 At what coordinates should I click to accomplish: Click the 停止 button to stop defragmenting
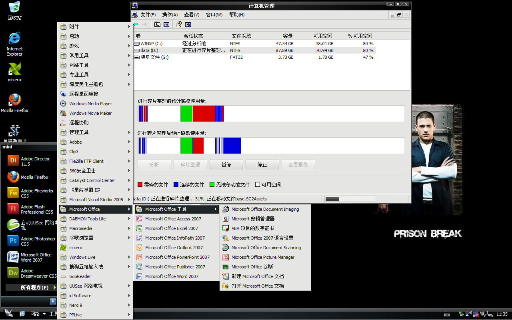pos(262,165)
